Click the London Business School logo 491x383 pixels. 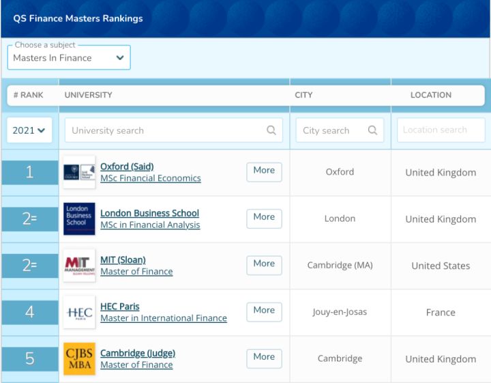point(79,218)
